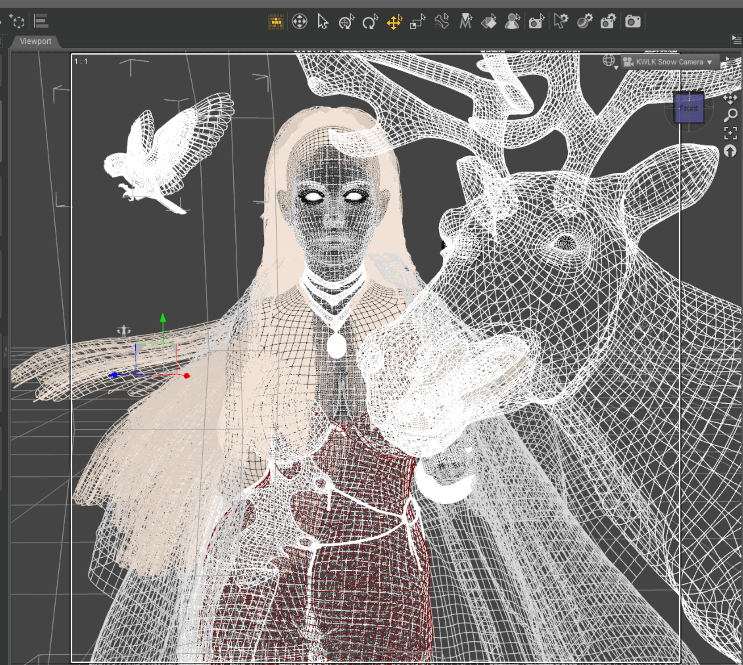Select the figure-with-cursor tool icon
This screenshot has height=665, width=743.
(512, 21)
